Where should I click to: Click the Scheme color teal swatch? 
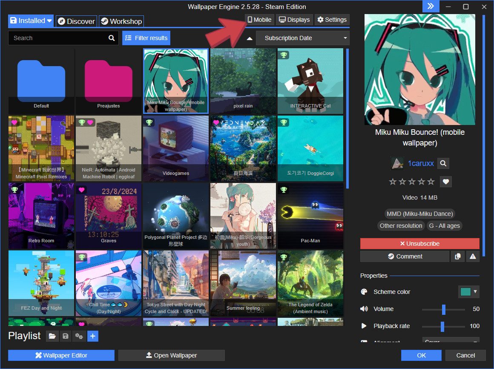[465, 292]
